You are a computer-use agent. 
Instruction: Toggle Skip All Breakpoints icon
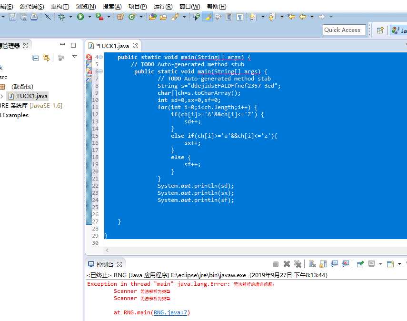[x=48, y=17]
